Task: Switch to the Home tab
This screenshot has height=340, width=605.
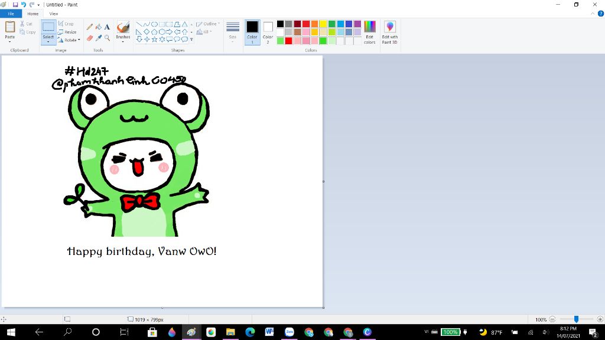Action: point(33,14)
